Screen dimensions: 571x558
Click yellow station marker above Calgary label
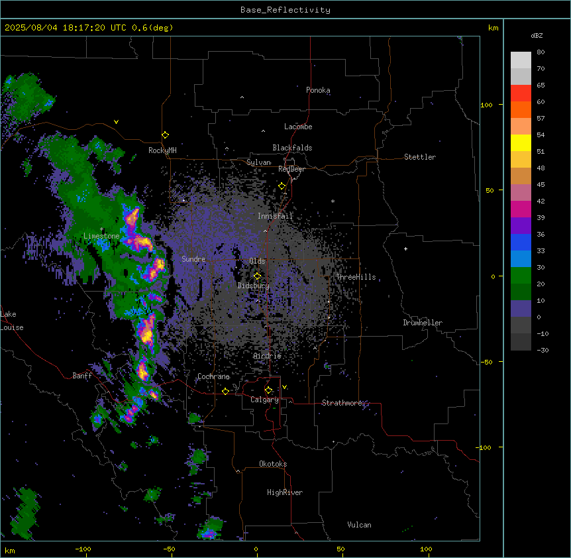(268, 390)
